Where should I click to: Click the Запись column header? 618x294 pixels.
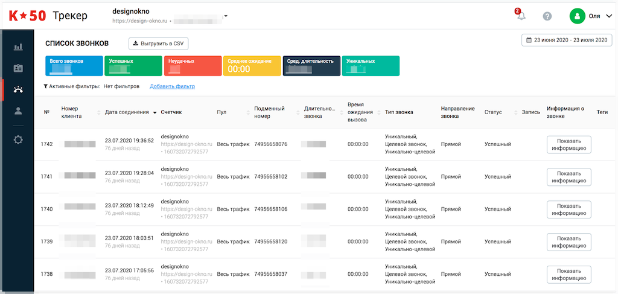pyautogui.click(x=530, y=112)
